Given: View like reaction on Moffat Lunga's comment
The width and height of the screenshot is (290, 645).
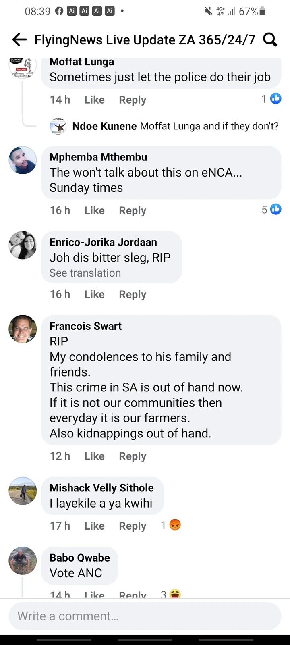Looking at the screenshot, I should [x=275, y=98].
